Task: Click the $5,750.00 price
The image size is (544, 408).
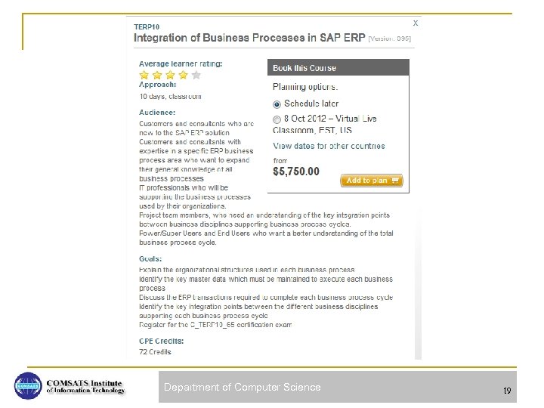Action: click(296, 172)
